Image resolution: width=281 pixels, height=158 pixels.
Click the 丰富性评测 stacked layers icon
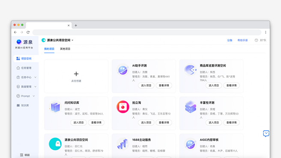pyautogui.click(x=190, y=107)
